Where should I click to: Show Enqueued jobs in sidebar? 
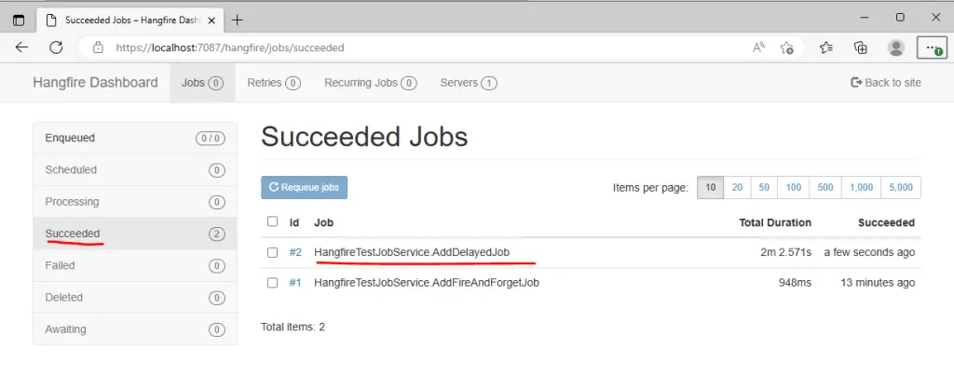135,138
